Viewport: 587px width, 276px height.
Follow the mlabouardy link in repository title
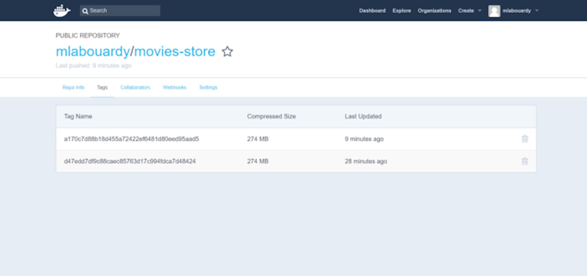(x=93, y=52)
